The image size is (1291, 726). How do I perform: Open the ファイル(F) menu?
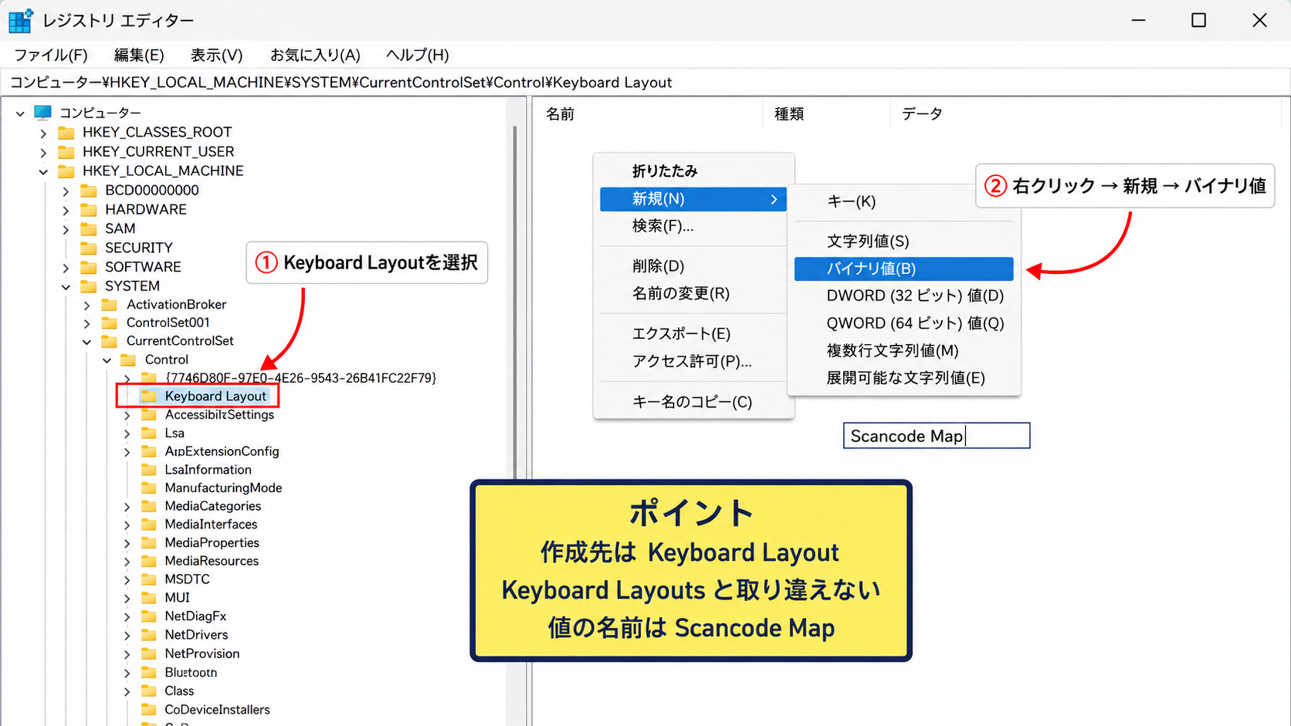(x=51, y=55)
